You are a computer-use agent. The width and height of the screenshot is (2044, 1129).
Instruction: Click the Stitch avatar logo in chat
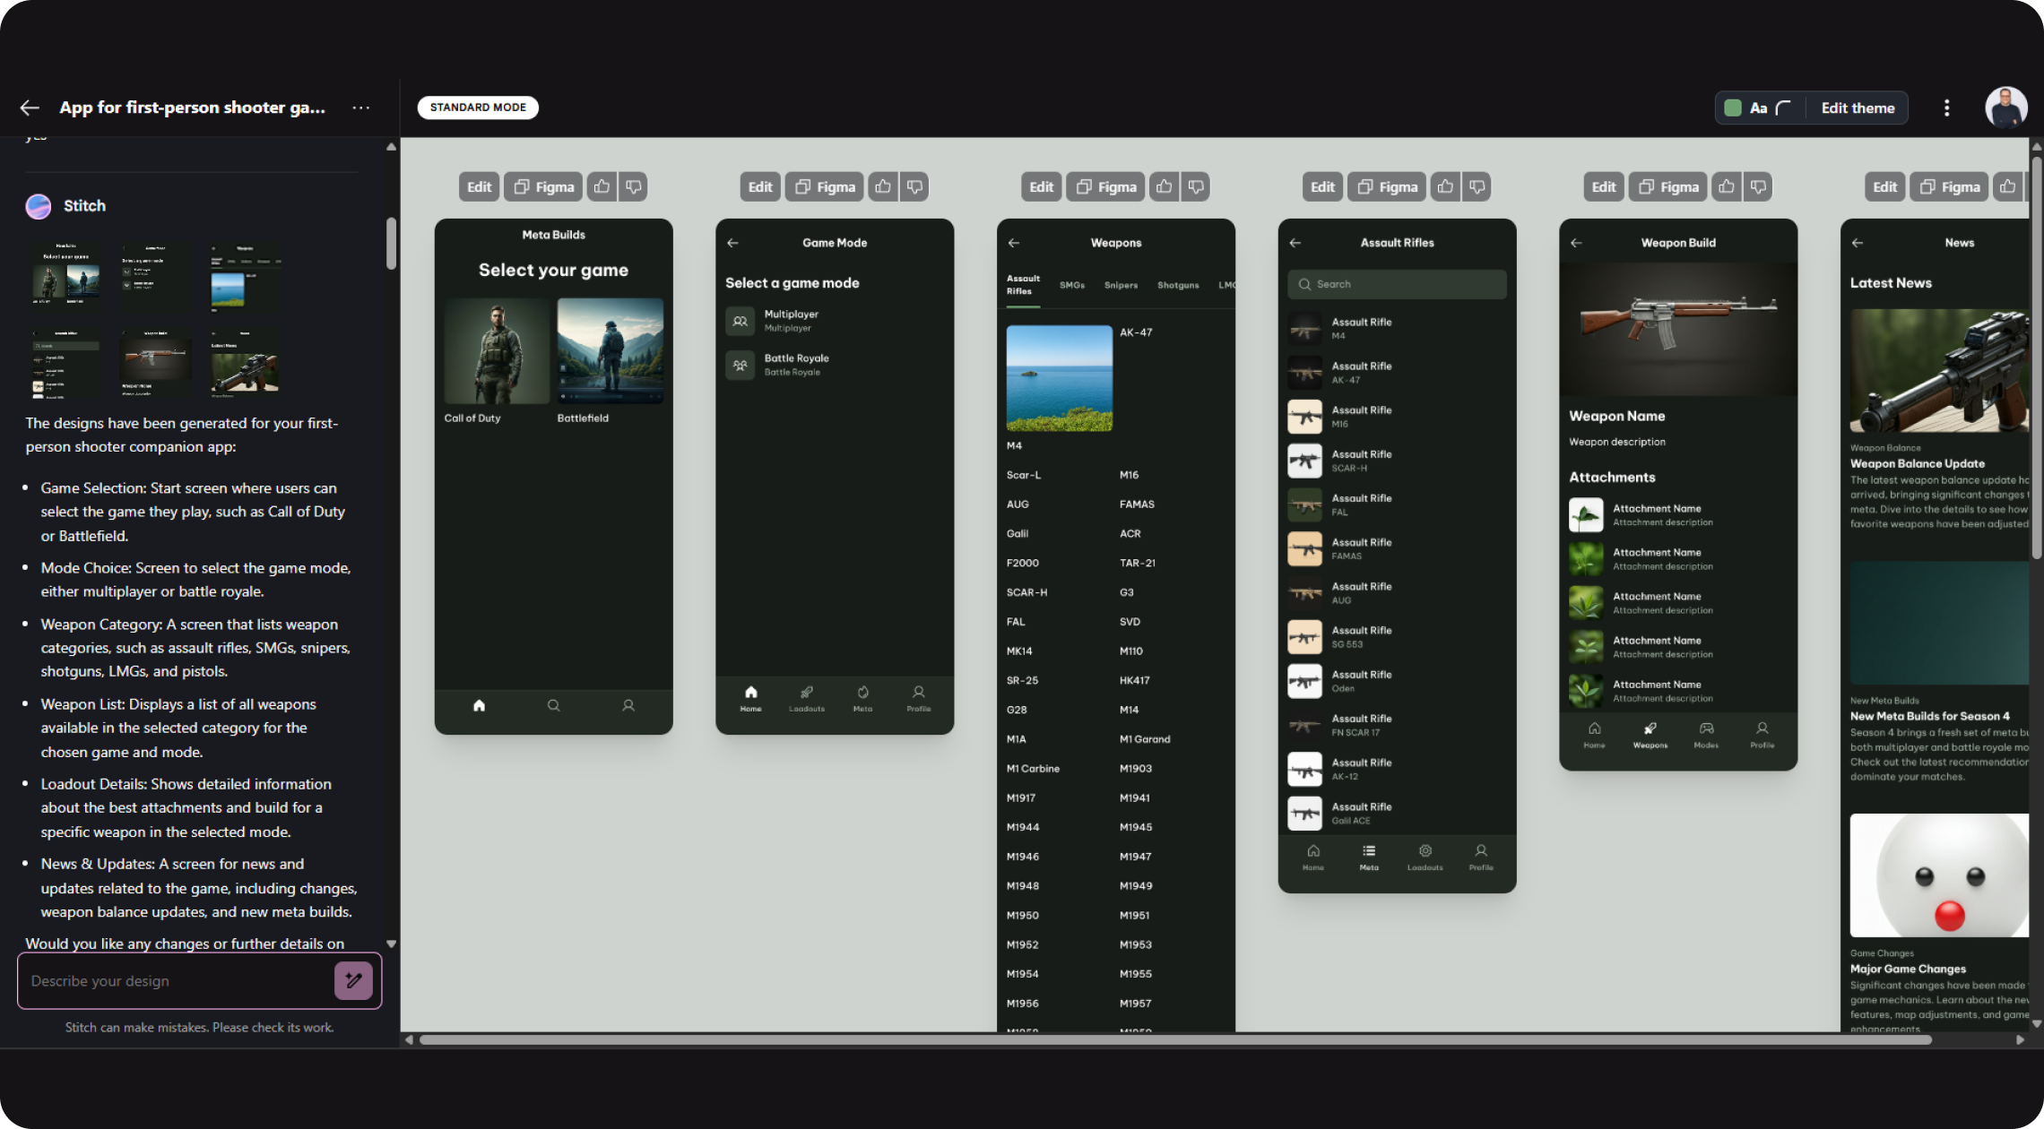[38, 206]
